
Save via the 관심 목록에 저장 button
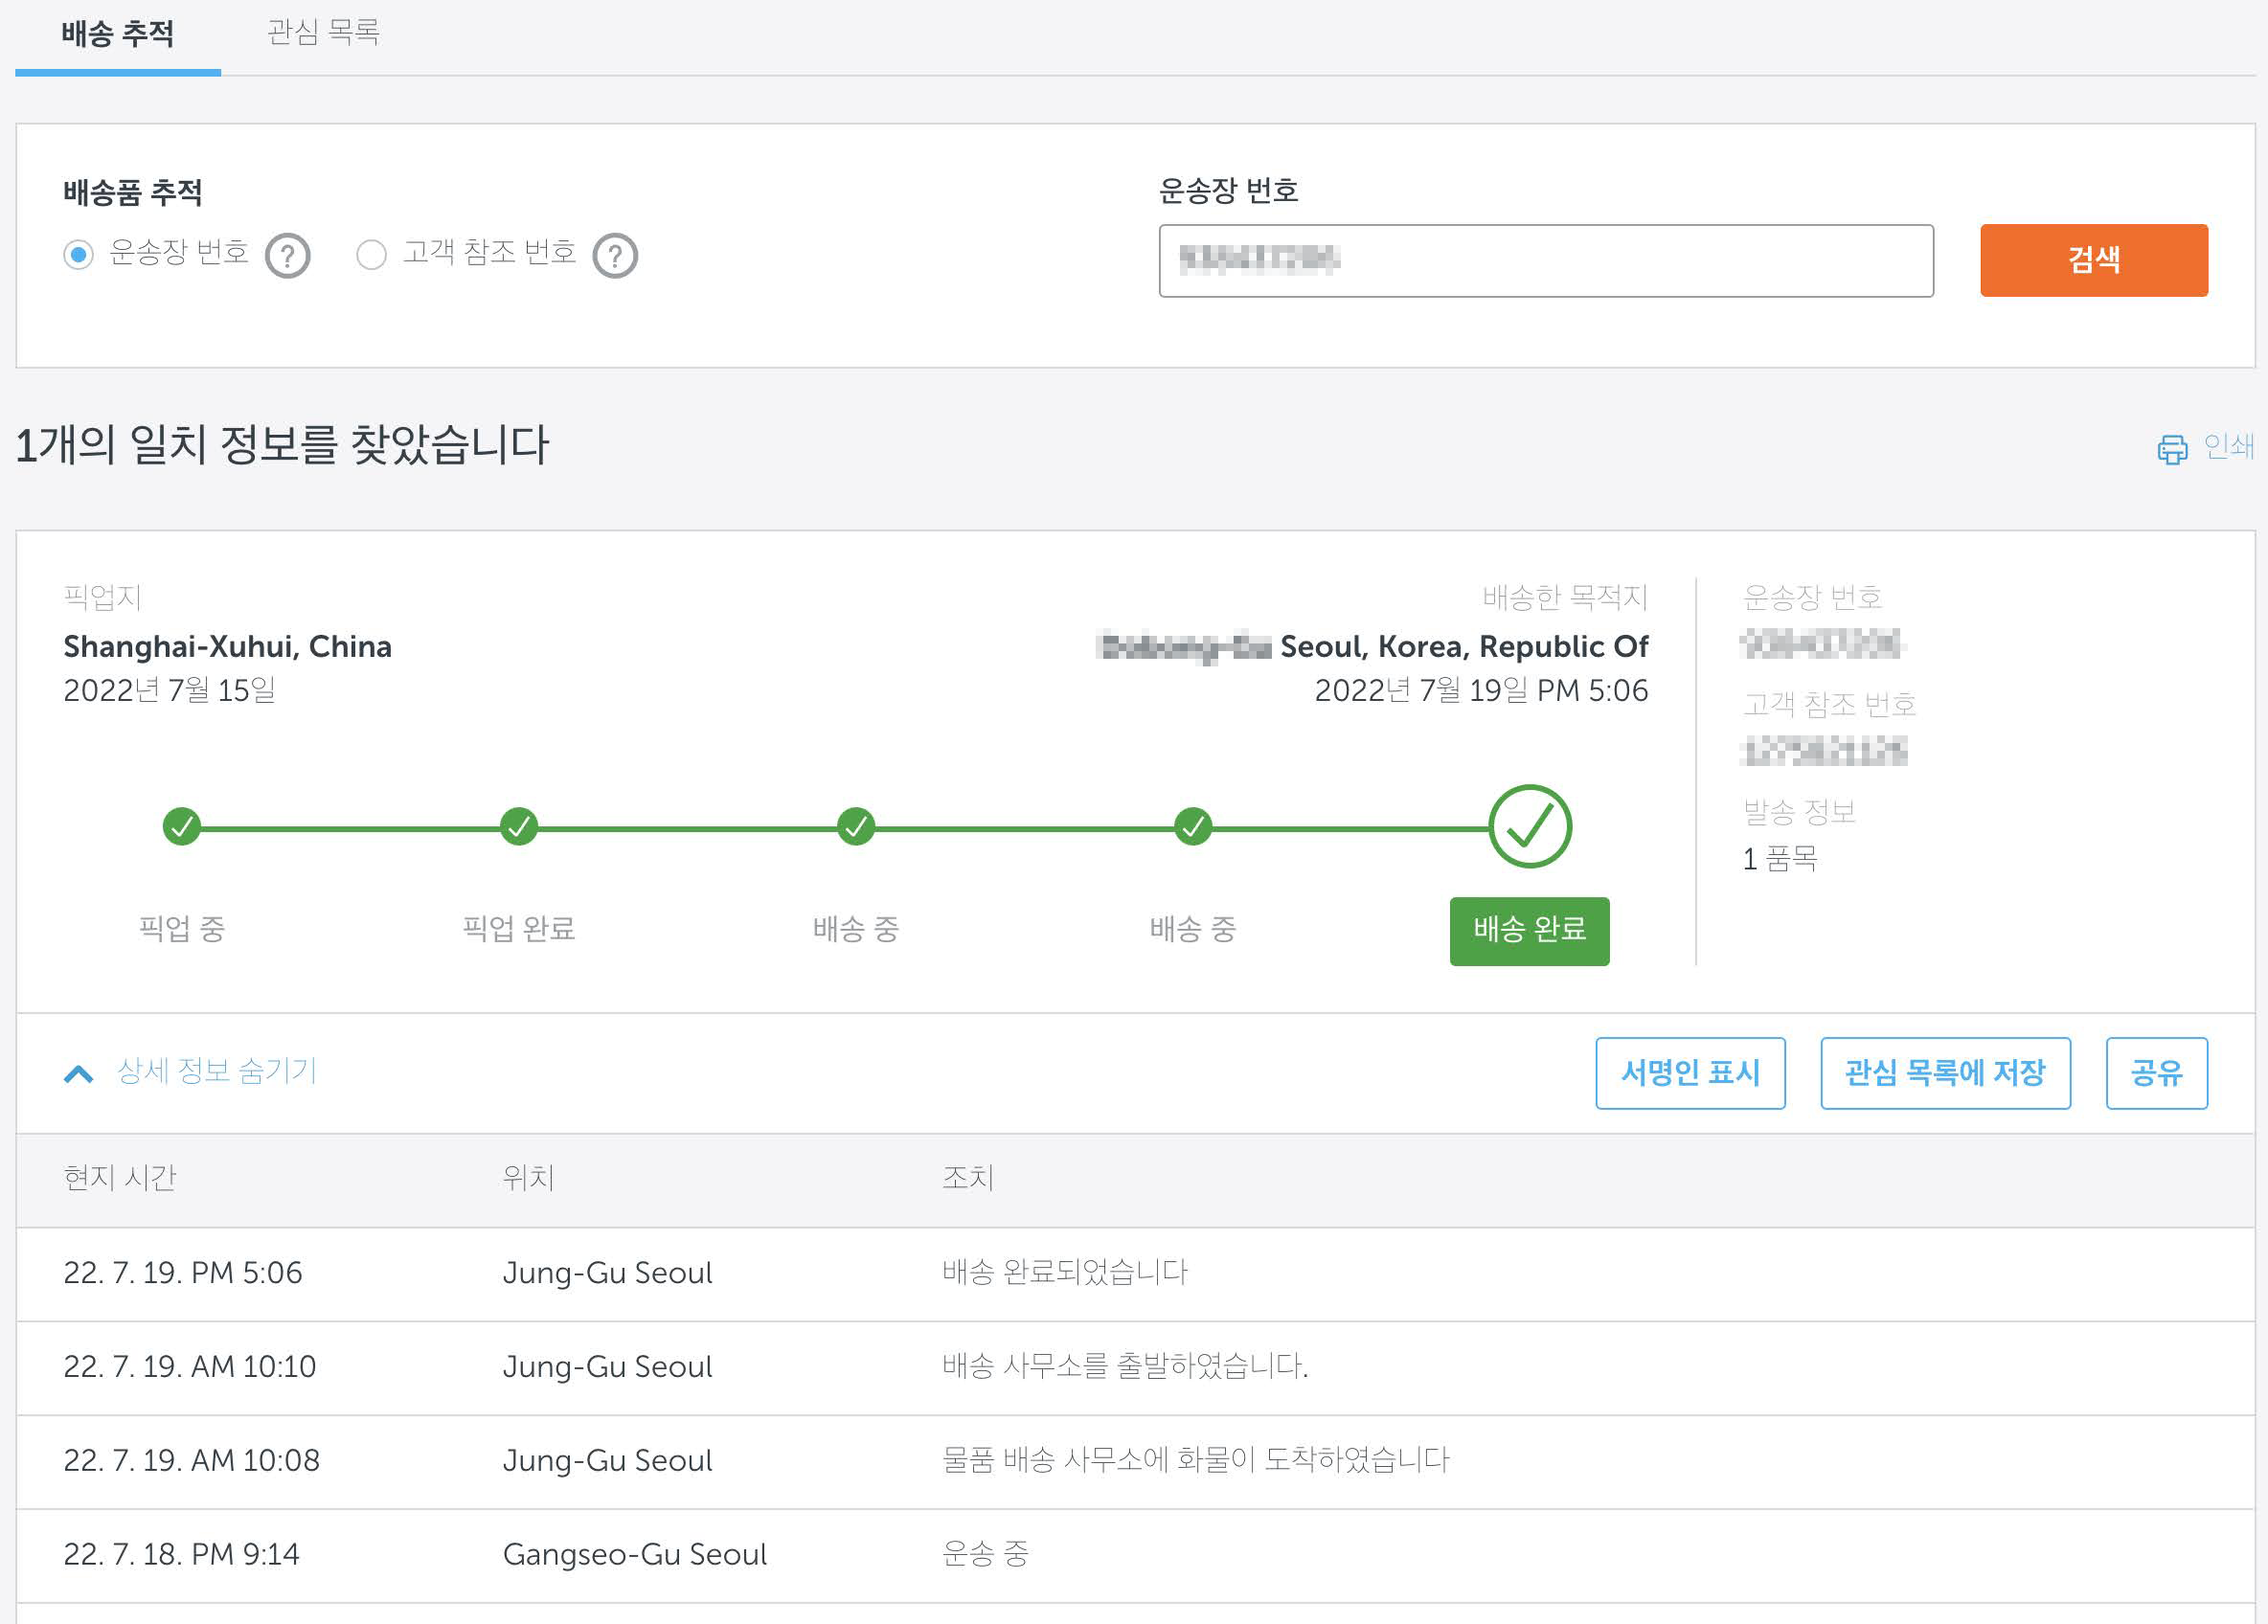(1944, 1073)
